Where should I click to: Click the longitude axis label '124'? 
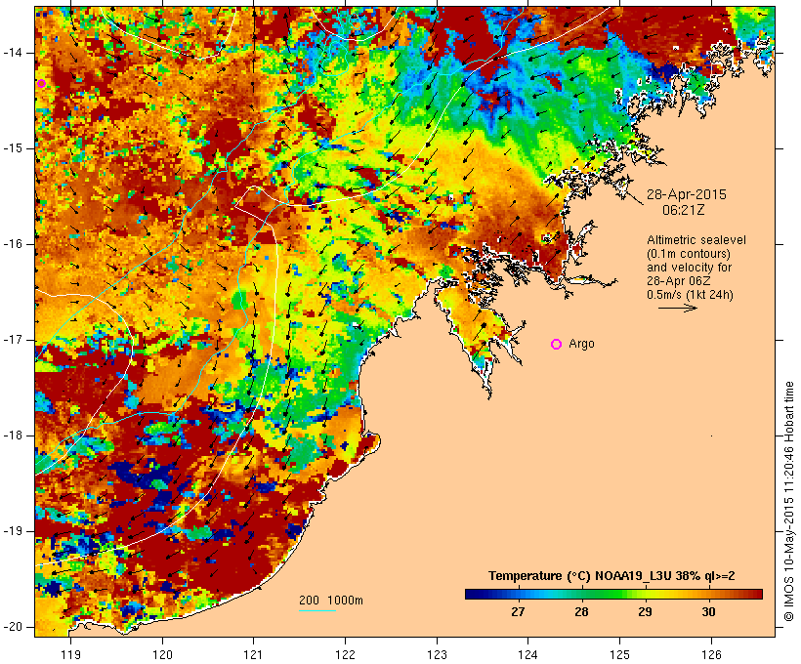(x=527, y=654)
